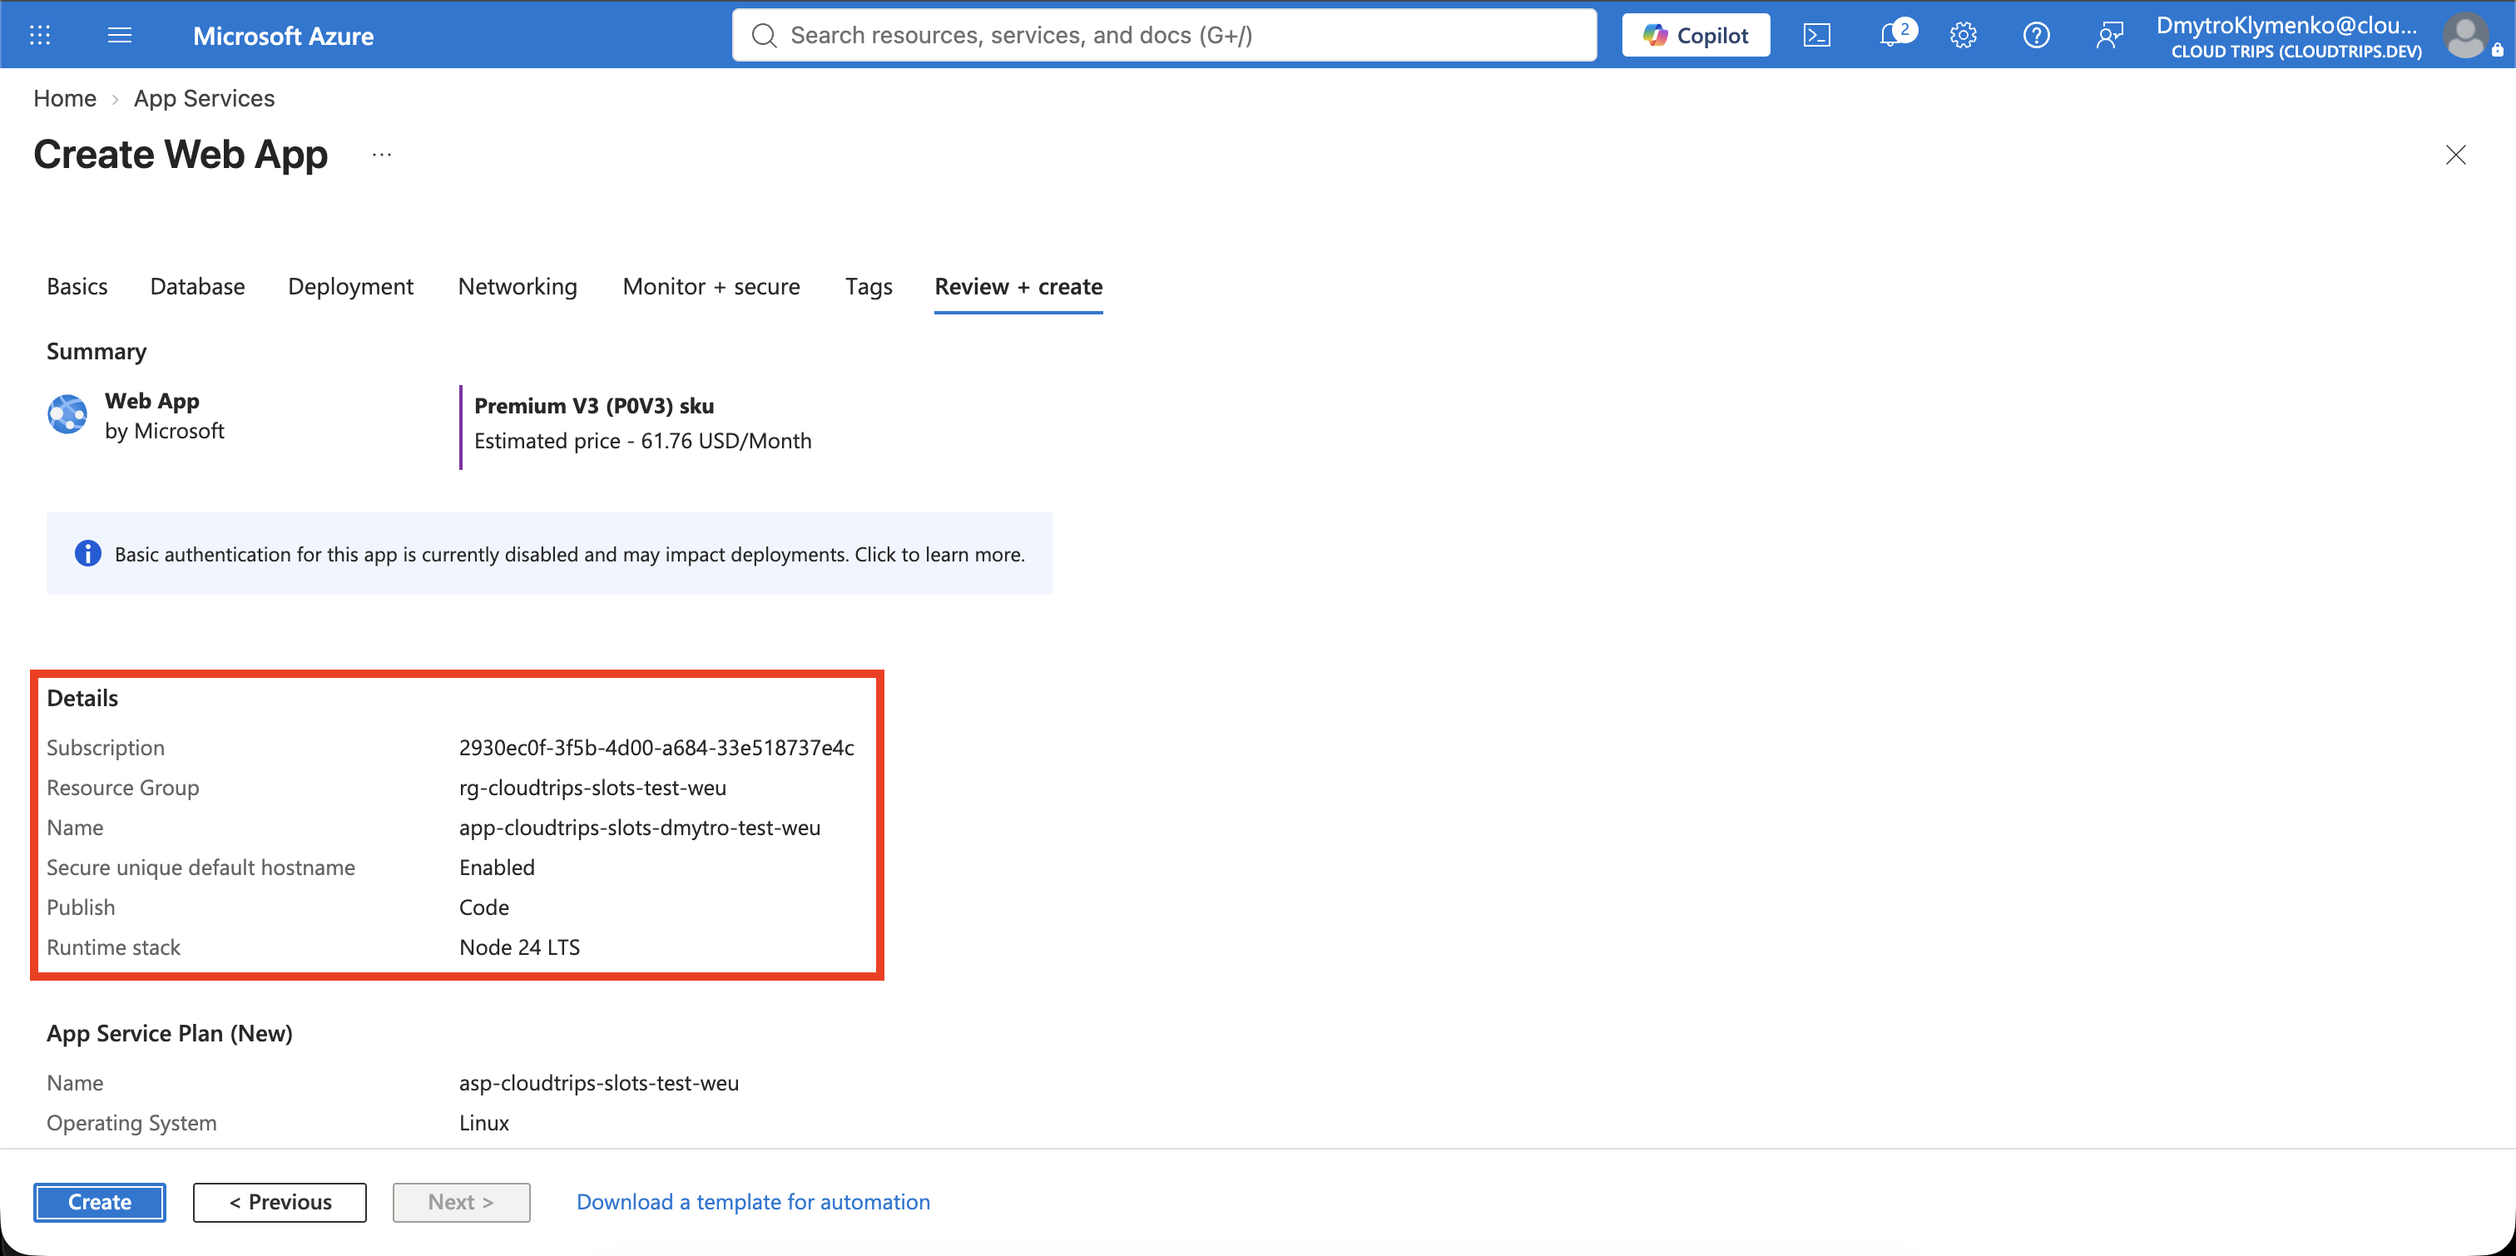The height and width of the screenshot is (1256, 2516).
Task: Open the Azure portal apps grid icon
Action: 40,35
